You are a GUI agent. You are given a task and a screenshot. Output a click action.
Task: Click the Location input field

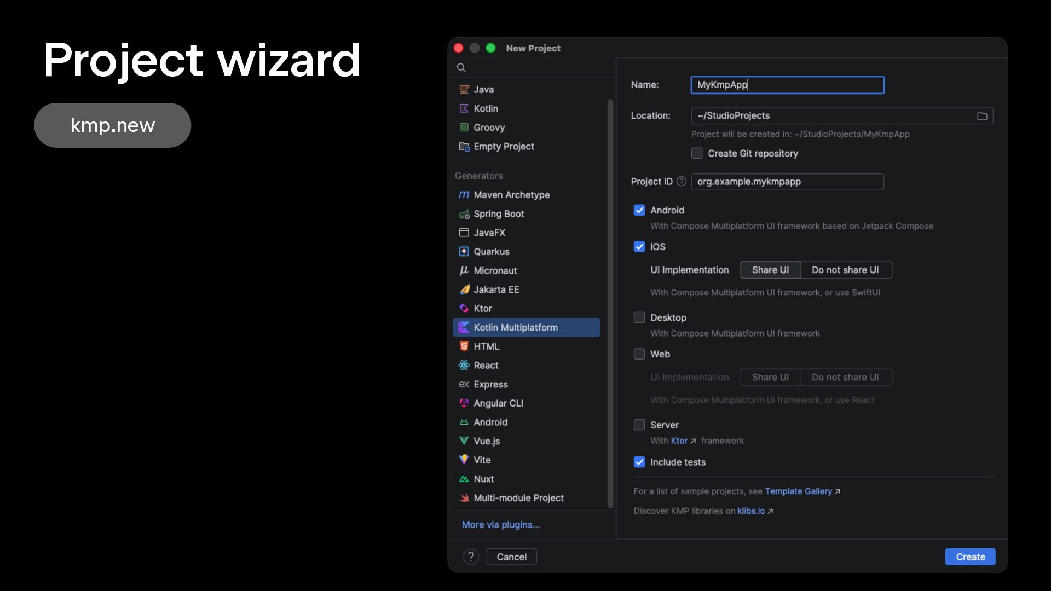[842, 116]
